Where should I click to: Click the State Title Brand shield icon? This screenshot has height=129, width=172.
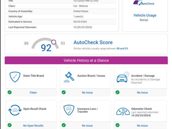click(x=15, y=77)
